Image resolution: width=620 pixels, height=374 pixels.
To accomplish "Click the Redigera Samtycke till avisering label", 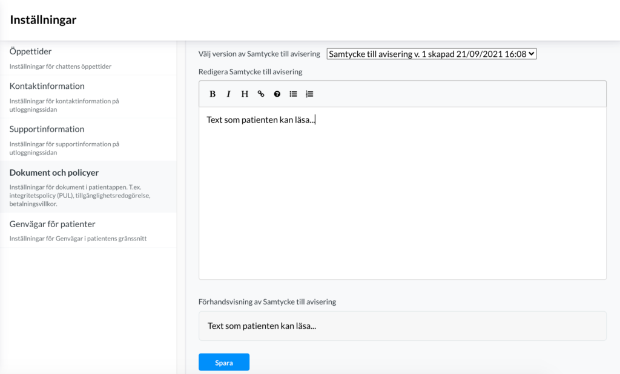I will [x=250, y=72].
